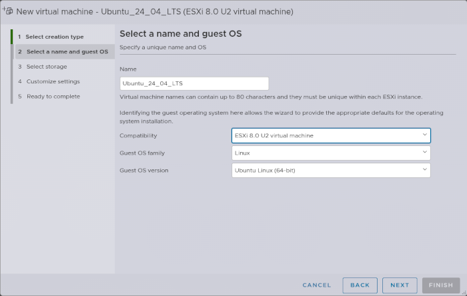Proceed with the NEXT button
Viewport: 467px width, 296px height.
tap(400, 285)
